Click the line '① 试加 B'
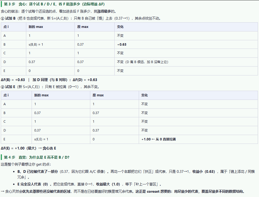This screenshot has height=197, width=259. (x=81, y=18)
